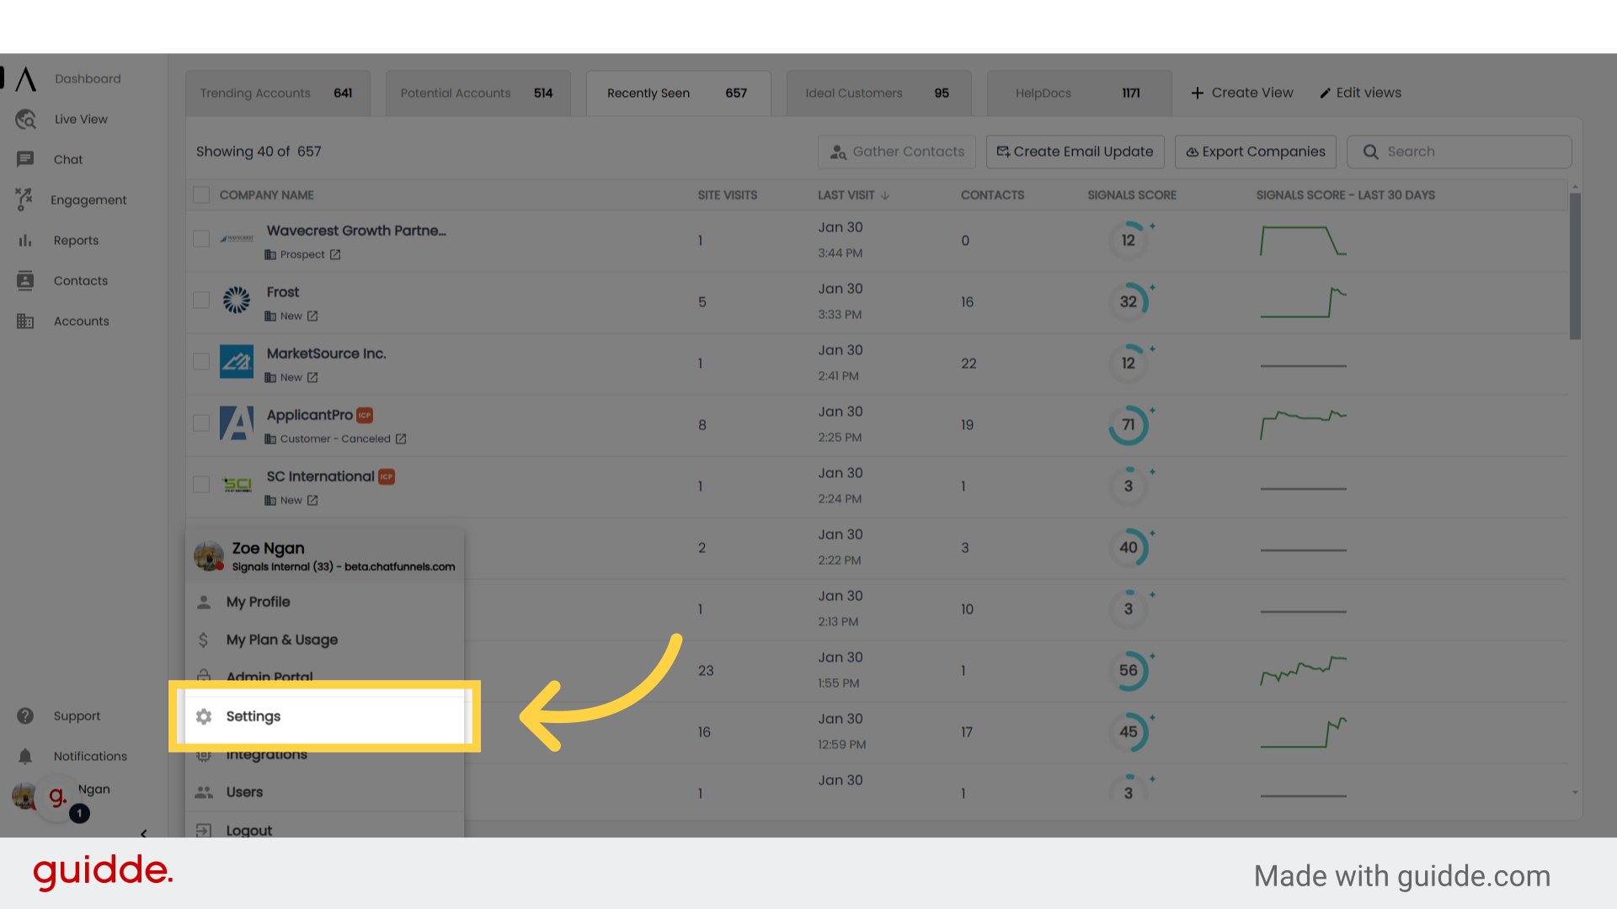1617x909 pixels.
Task: Tick the ApplicantPro row checkbox
Action: coord(201,423)
